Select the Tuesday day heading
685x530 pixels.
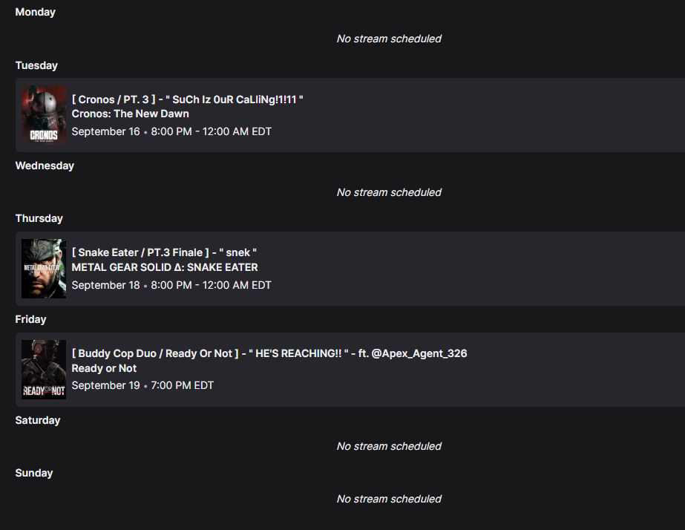[36, 65]
